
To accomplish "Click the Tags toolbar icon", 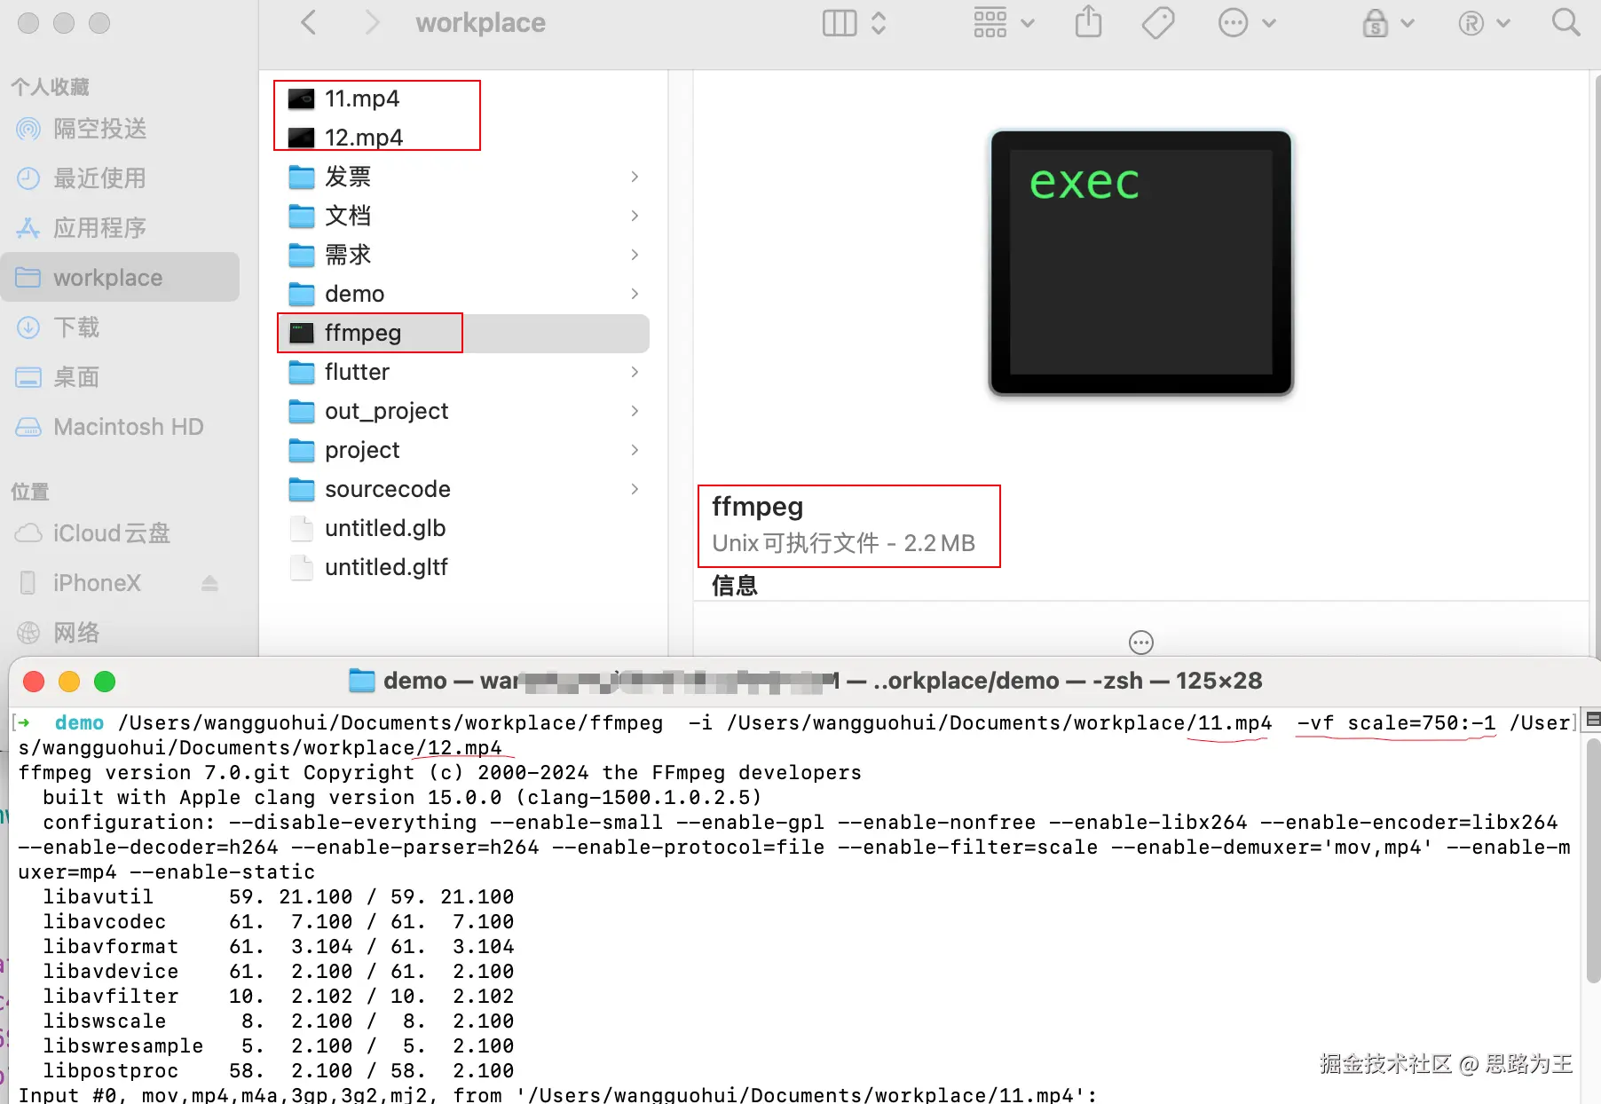I will pos(1158,23).
